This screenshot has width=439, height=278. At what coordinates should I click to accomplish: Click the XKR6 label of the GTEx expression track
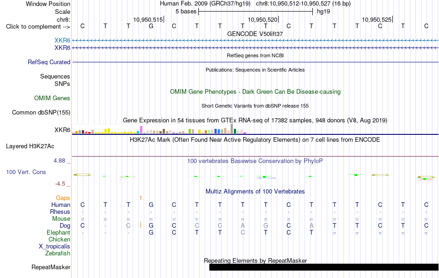pyautogui.click(x=62, y=130)
